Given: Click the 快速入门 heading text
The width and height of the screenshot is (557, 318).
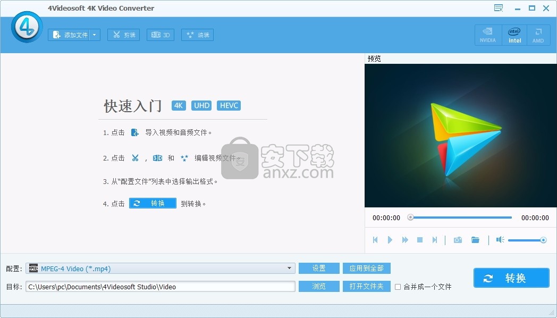Looking at the screenshot, I should click(x=132, y=106).
